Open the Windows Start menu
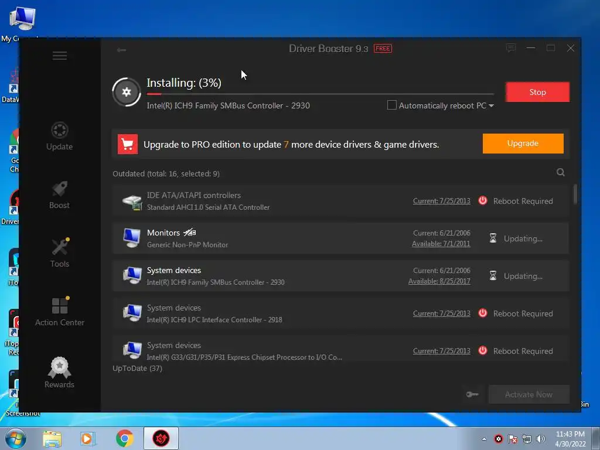 16,438
